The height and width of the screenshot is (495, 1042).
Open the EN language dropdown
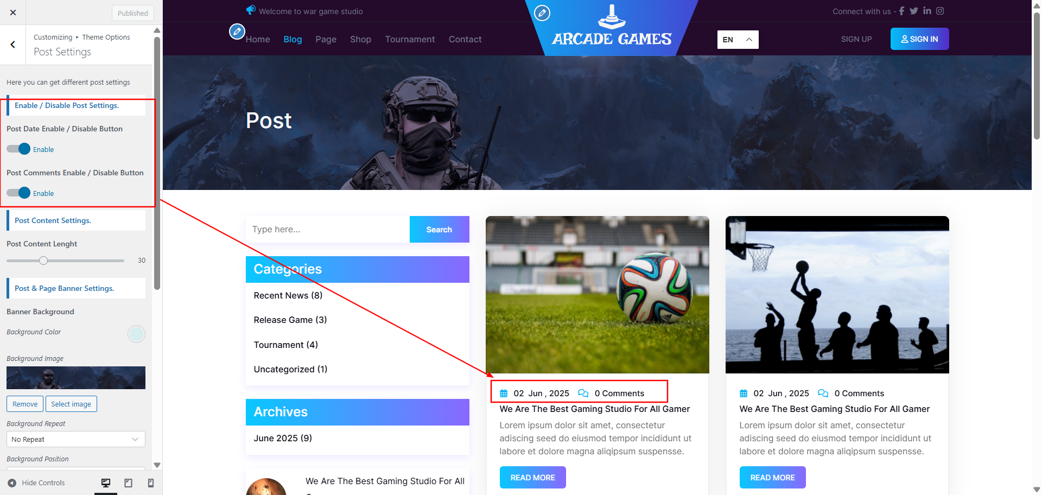(738, 40)
